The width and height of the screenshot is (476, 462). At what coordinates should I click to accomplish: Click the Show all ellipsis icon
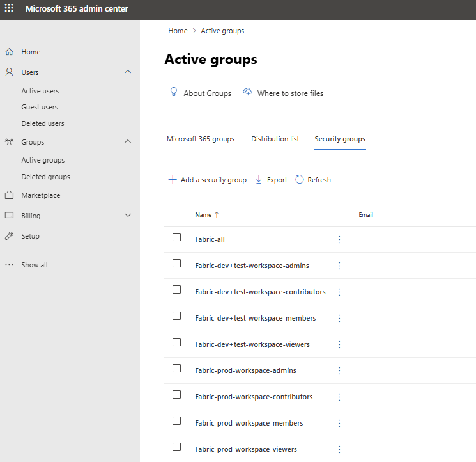(9, 265)
